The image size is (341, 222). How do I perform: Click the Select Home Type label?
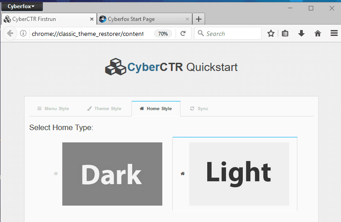coord(61,127)
